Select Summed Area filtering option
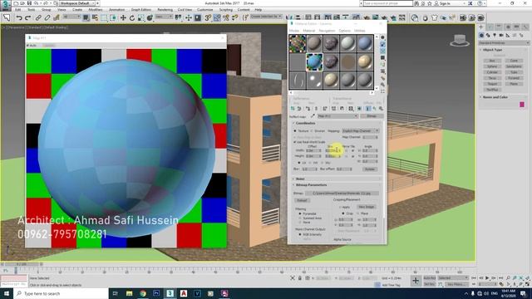Image resolution: width=532 pixels, height=299 pixels. click(x=300, y=218)
